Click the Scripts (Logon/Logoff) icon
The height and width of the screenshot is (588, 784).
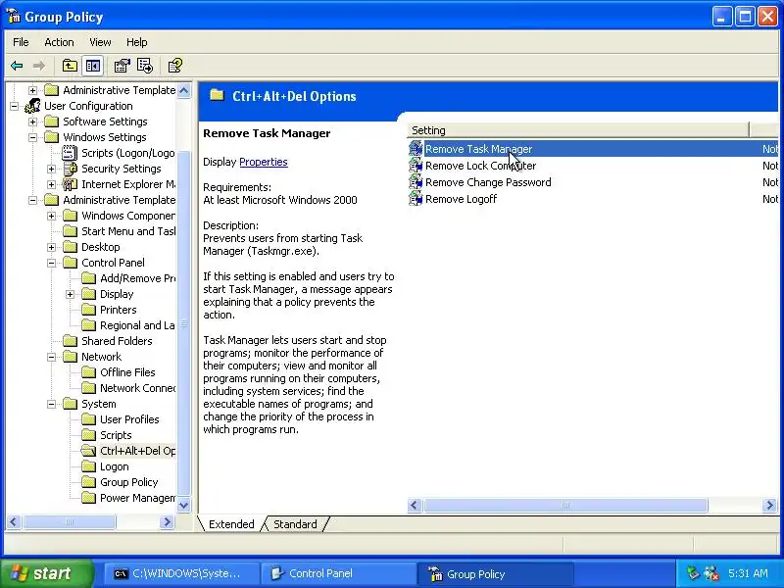pos(70,153)
